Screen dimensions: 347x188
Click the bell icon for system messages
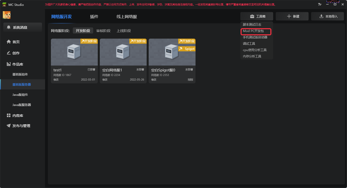pyautogui.click(x=9, y=27)
